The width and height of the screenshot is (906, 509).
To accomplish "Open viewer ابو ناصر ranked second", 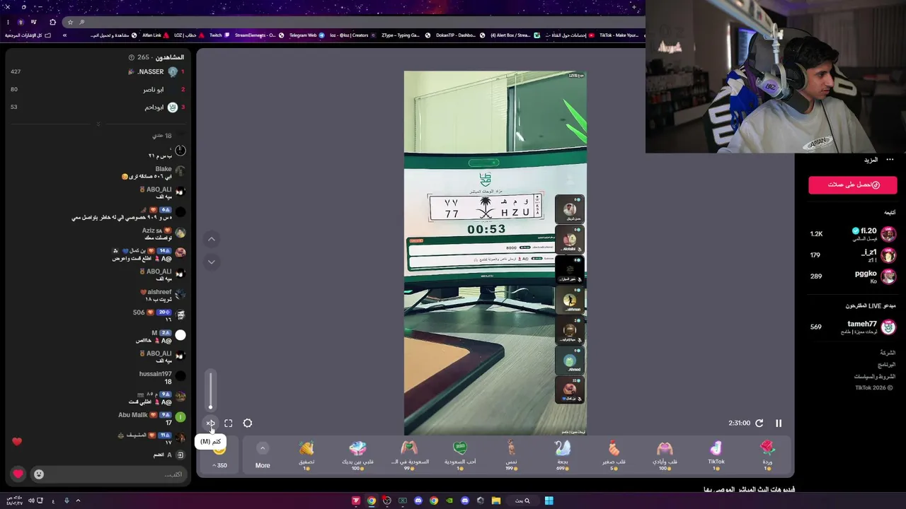I will click(x=154, y=90).
